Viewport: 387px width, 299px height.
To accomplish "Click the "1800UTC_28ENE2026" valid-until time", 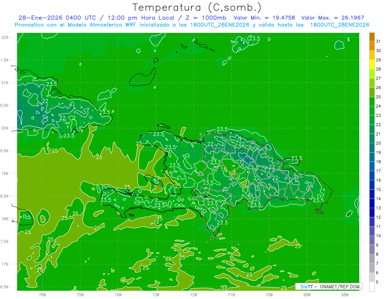I will (x=340, y=25).
